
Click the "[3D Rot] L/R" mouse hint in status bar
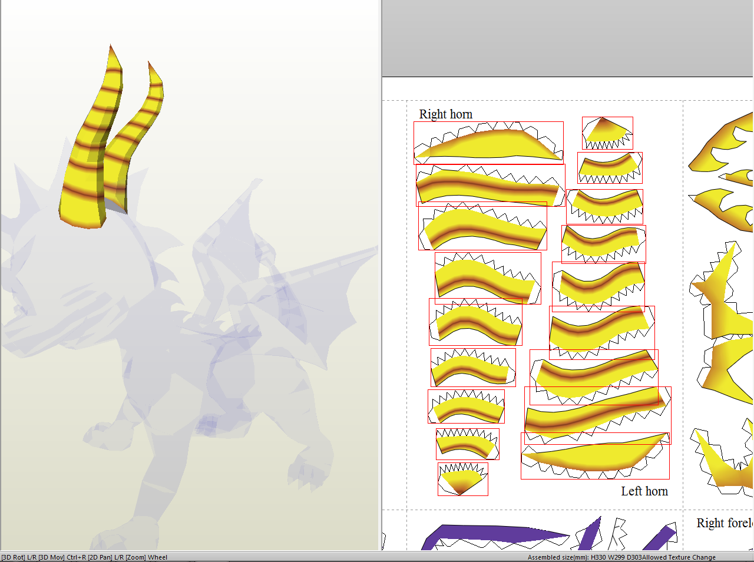tap(18, 557)
